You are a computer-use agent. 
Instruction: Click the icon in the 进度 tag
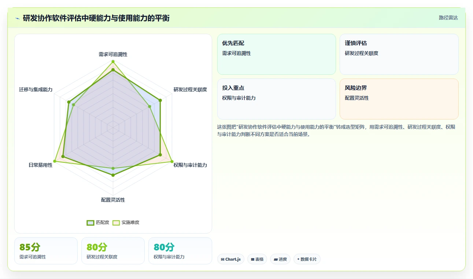[x=276, y=259]
